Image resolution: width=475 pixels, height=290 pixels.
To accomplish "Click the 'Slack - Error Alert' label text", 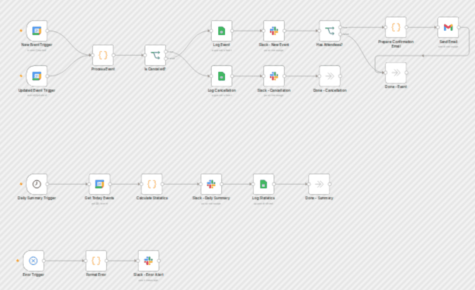I will pyautogui.click(x=148, y=275).
